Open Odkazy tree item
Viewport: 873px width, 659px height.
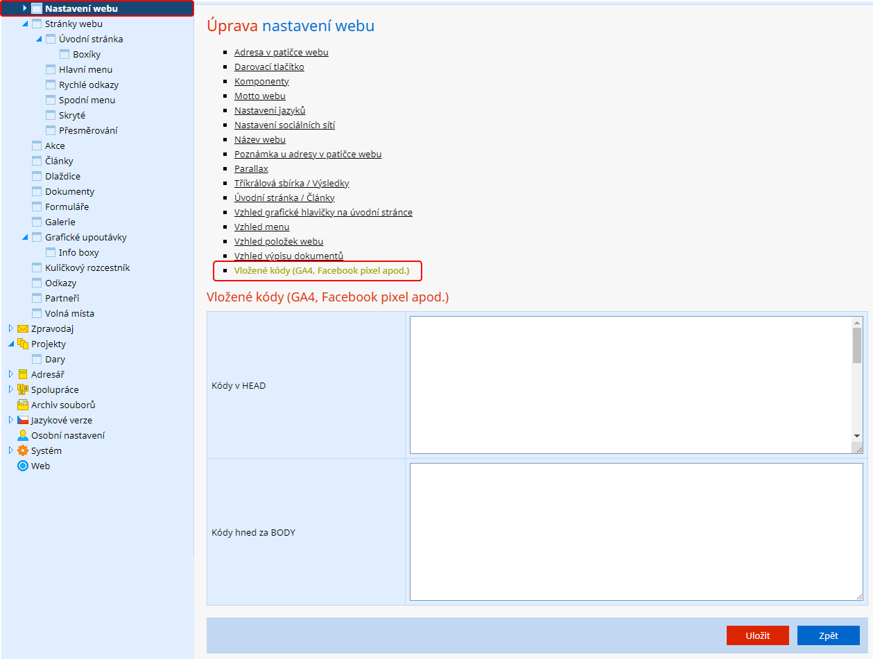(x=61, y=283)
